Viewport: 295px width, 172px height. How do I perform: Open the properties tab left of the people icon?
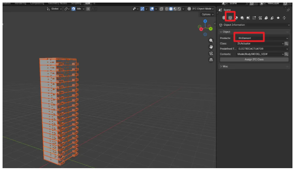pyautogui.click(x=266, y=18)
